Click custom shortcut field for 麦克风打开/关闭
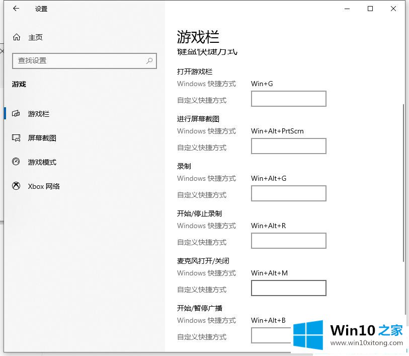This screenshot has height=356, width=409. (288, 288)
